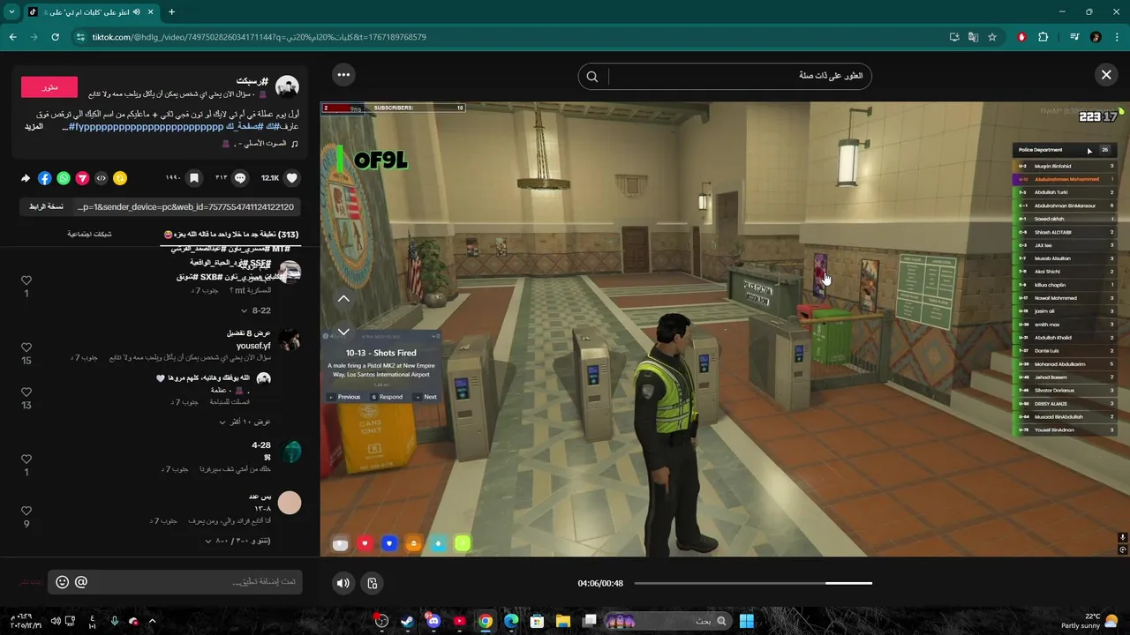
Task: Open the three-dots more options menu
Action: [x=344, y=75]
